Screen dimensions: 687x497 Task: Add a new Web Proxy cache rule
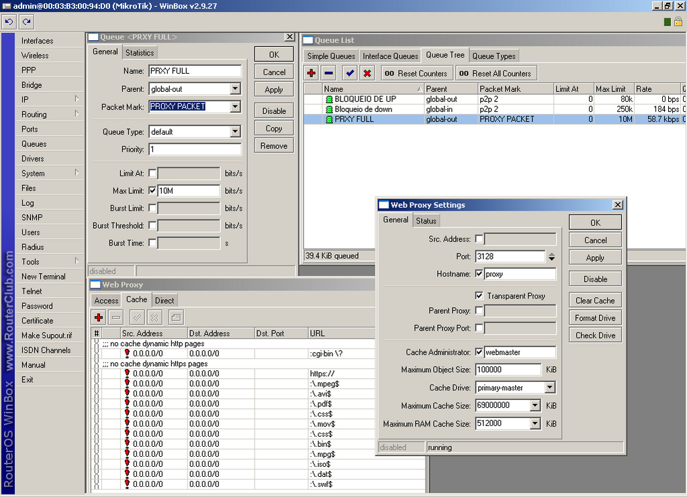click(99, 317)
